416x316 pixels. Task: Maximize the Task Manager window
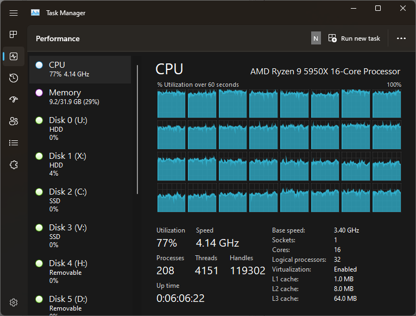tap(378, 8)
